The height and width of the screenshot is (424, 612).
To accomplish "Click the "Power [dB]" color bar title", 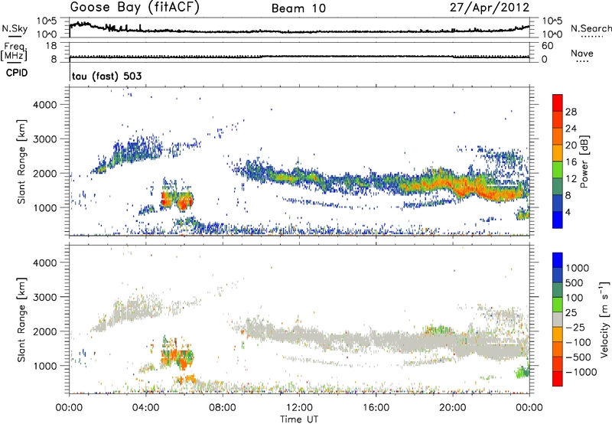I will [584, 161].
